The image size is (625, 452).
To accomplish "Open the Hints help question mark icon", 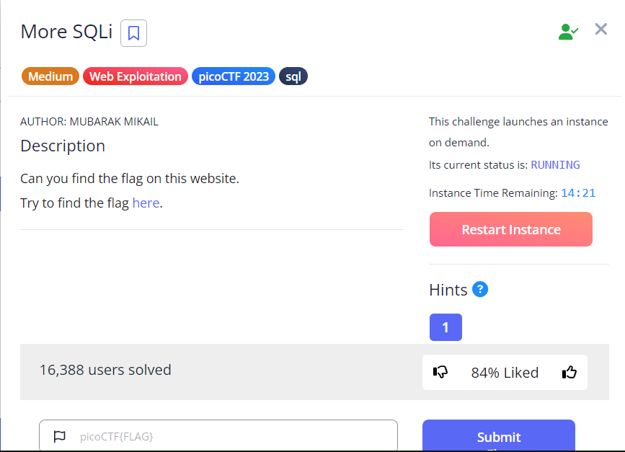I will tap(480, 289).
